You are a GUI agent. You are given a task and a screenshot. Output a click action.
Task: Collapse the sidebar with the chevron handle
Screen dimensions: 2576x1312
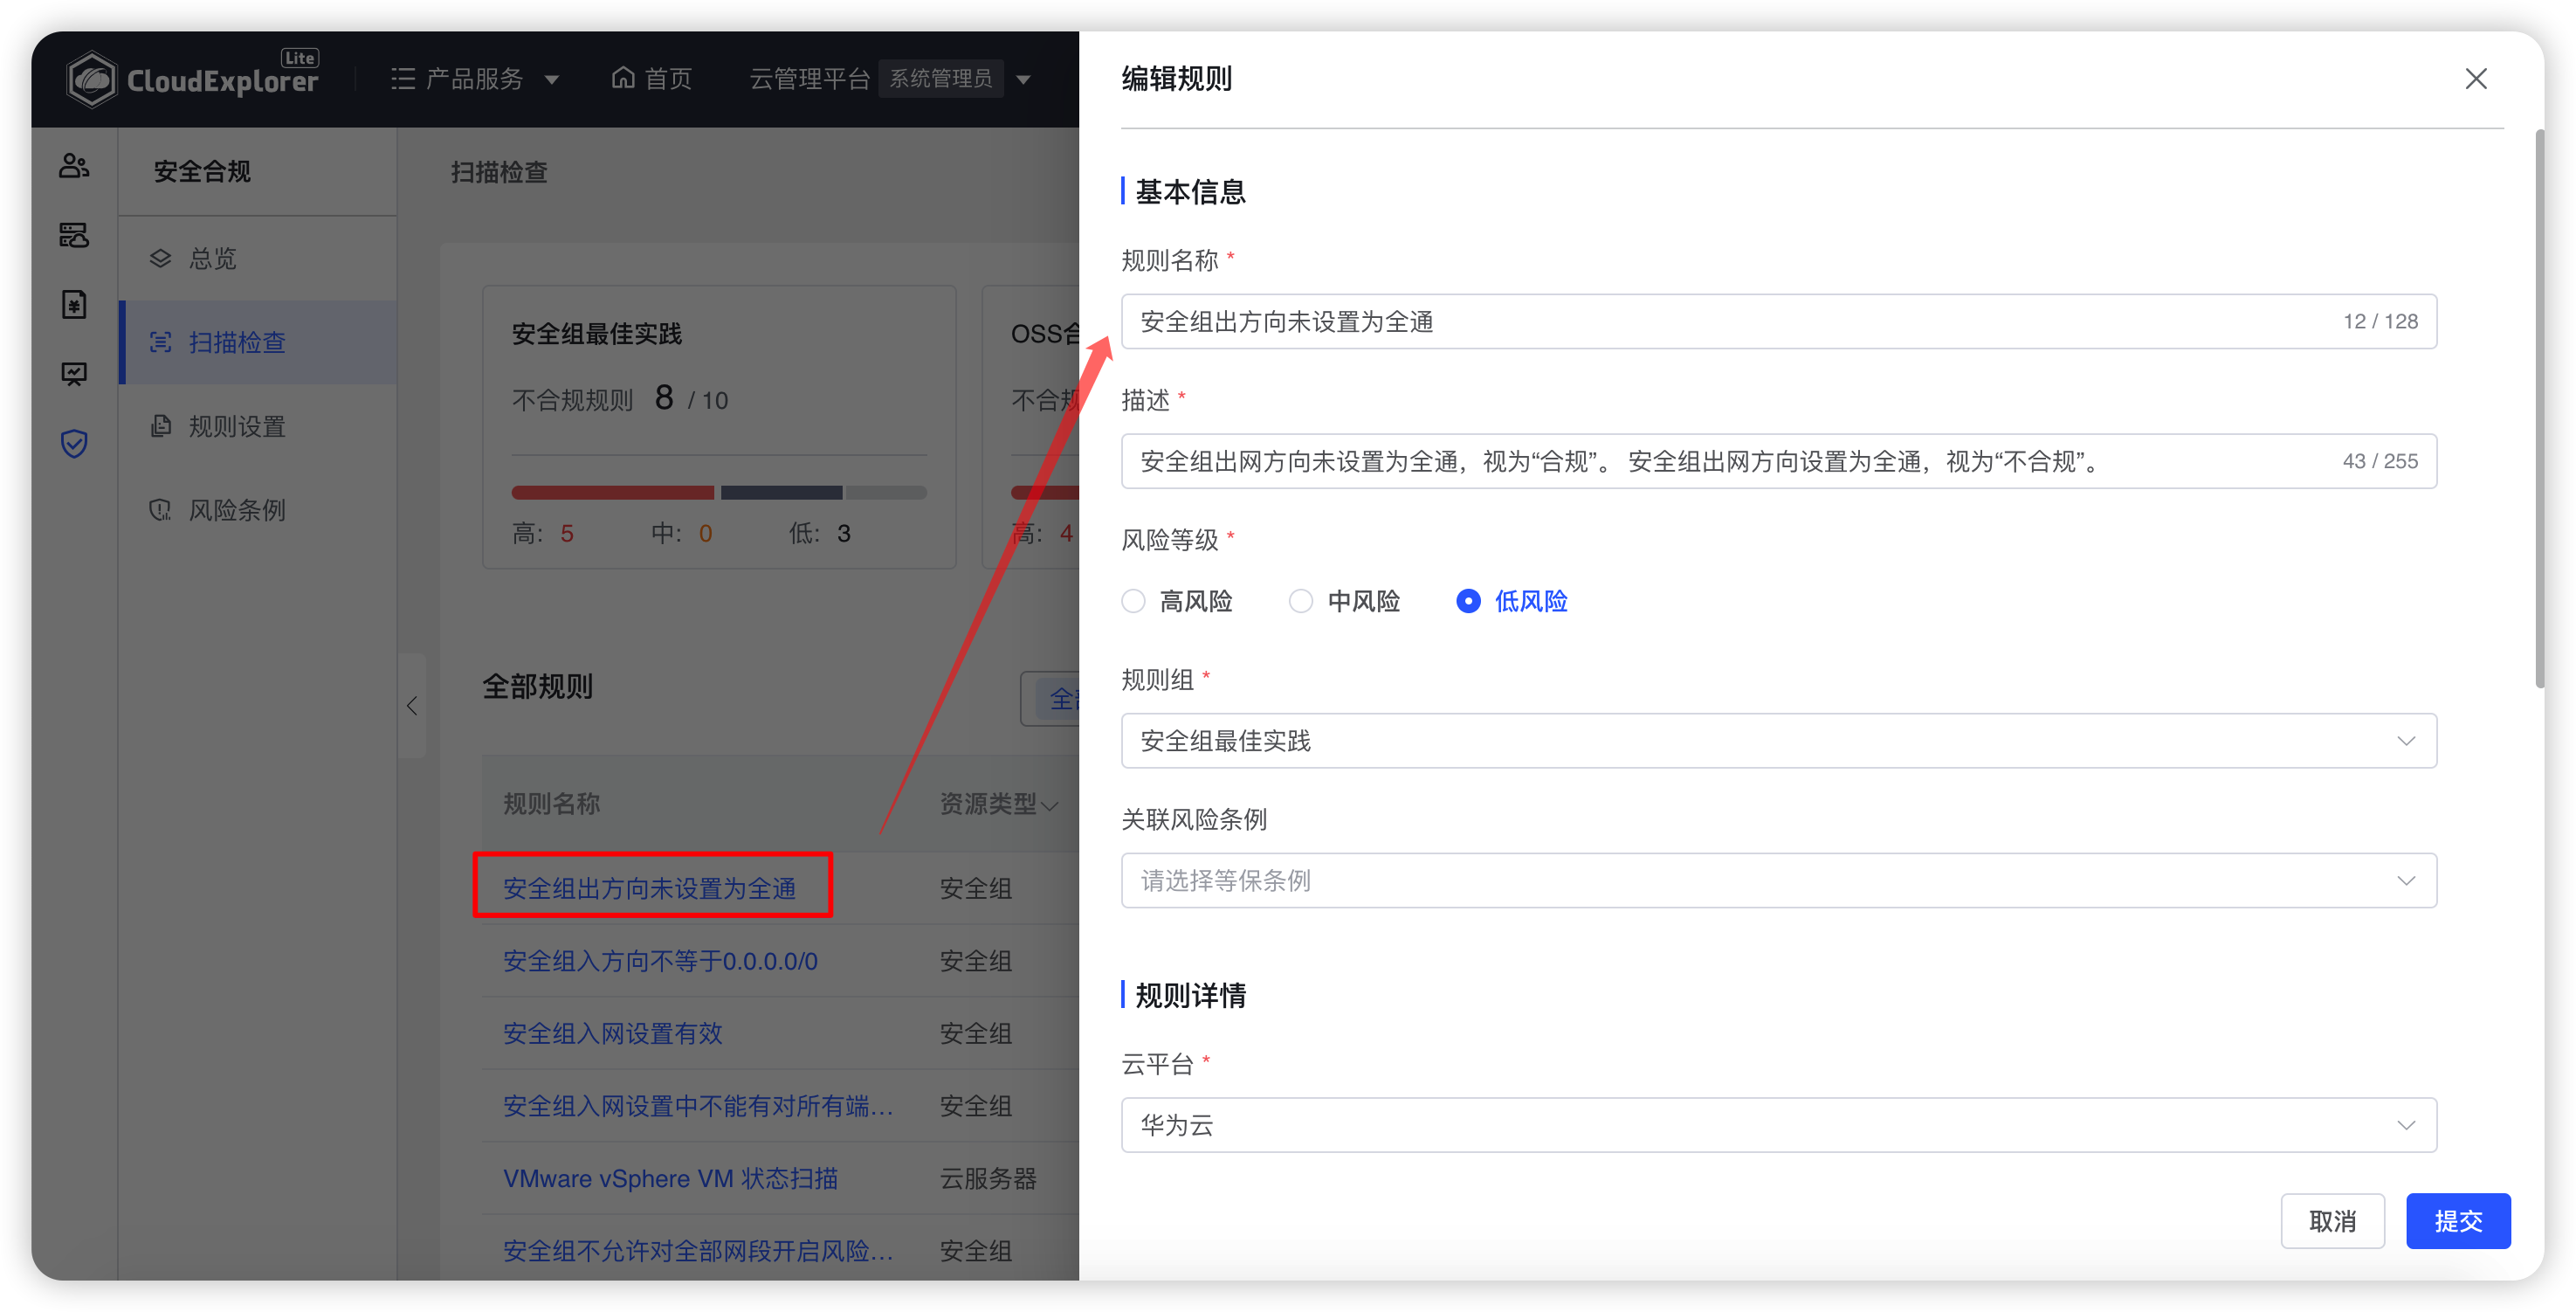point(412,706)
